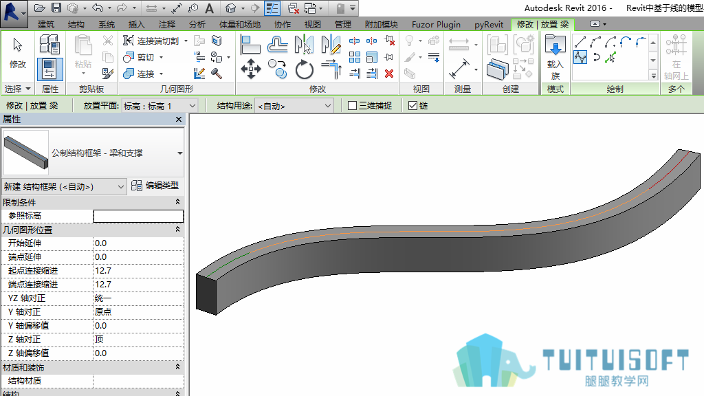
Task: Click the Load Family (载入族) button
Action: click(555, 58)
